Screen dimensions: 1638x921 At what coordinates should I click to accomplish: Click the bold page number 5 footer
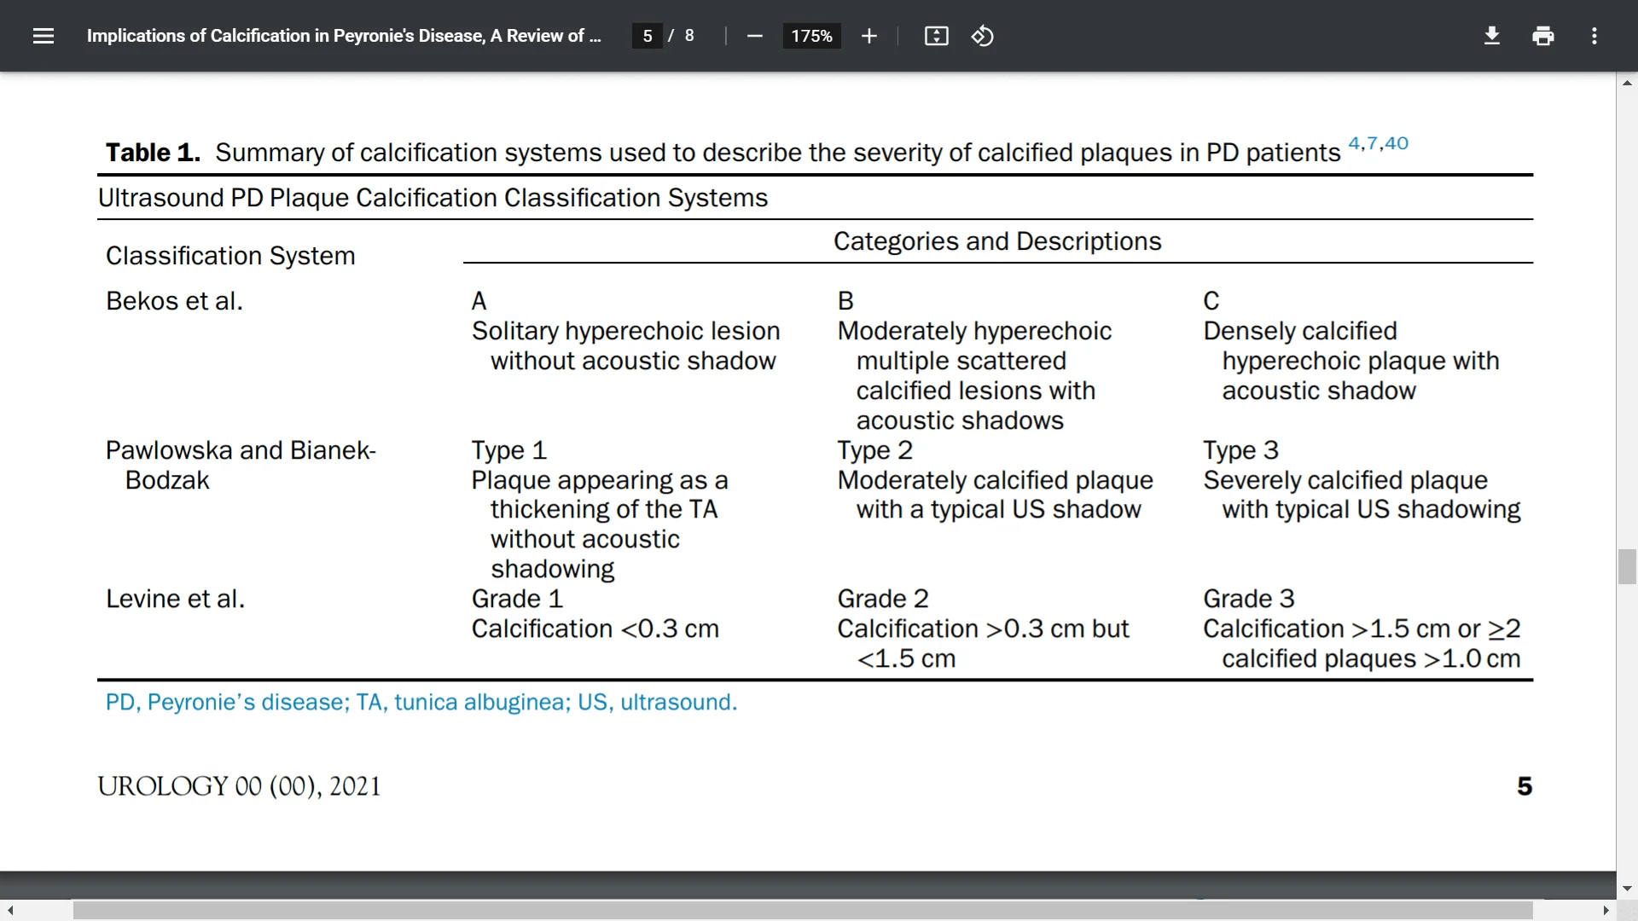(1525, 786)
